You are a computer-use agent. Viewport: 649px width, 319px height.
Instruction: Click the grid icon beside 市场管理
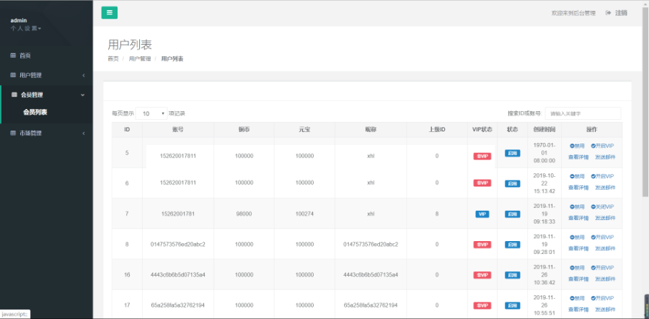coord(13,133)
